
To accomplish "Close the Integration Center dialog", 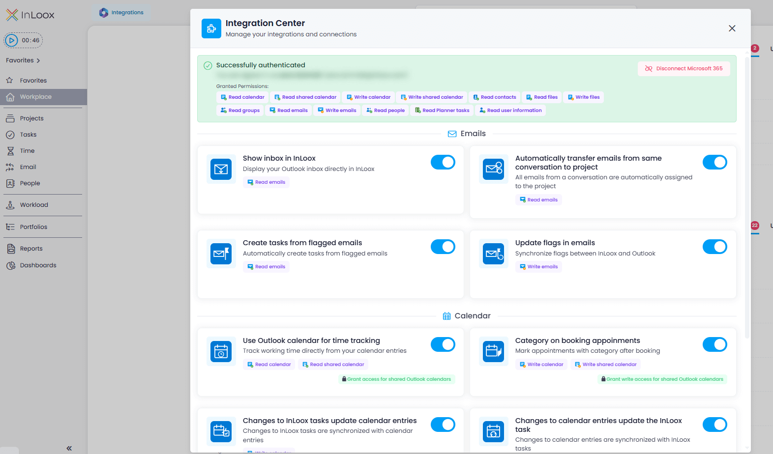I will pos(732,28).
